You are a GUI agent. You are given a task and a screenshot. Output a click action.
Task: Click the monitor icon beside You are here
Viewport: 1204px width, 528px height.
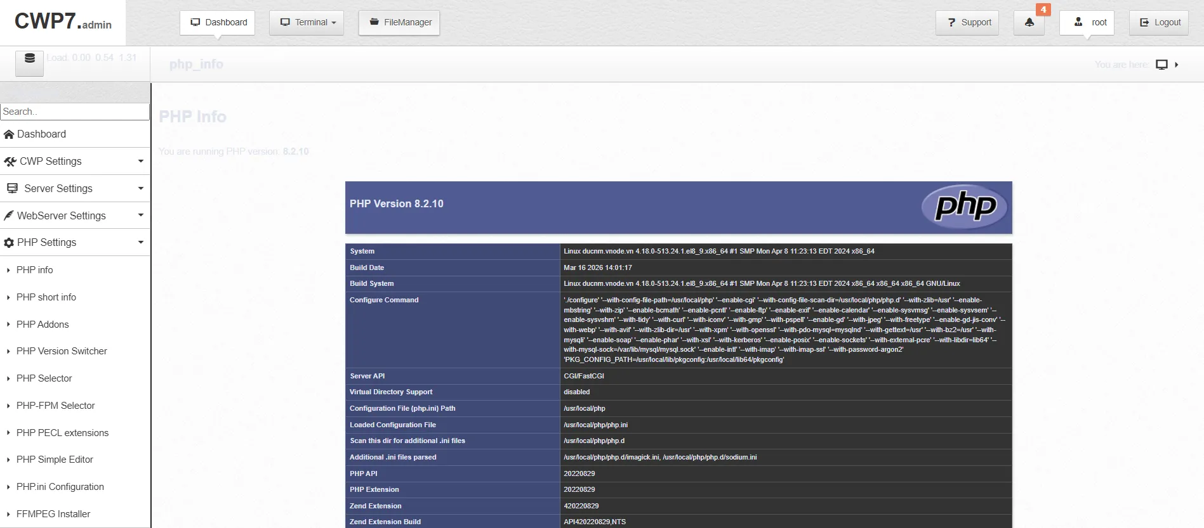(x=1161, y=65)
